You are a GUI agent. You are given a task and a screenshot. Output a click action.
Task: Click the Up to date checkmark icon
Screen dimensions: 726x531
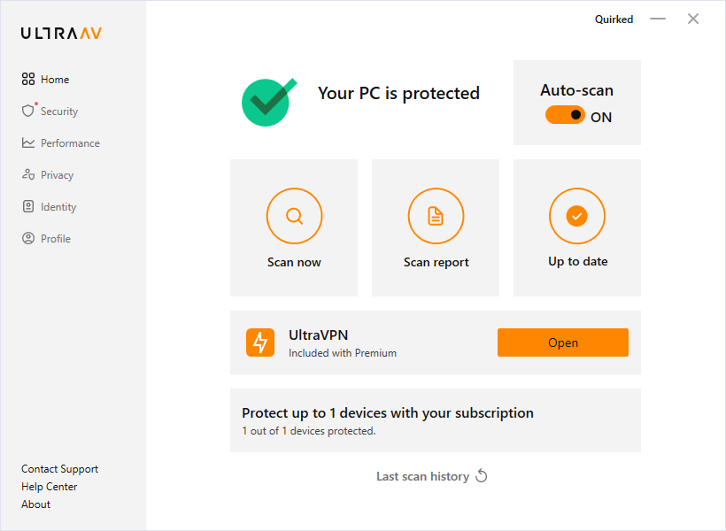(577, 216)
